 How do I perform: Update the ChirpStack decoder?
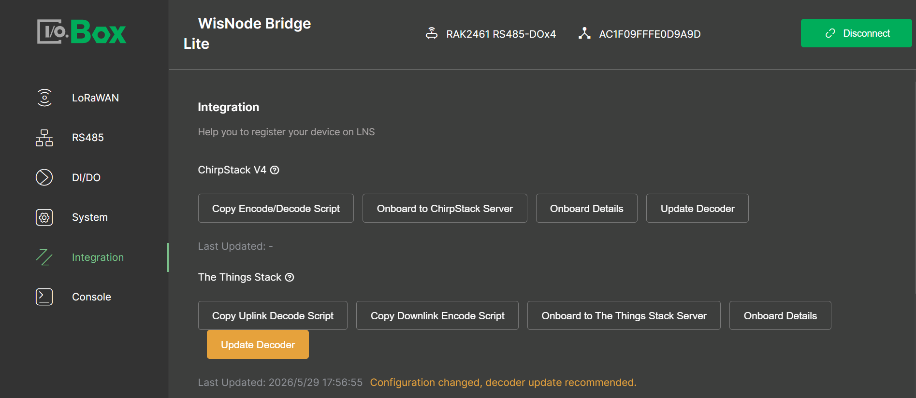pos(698,208)
